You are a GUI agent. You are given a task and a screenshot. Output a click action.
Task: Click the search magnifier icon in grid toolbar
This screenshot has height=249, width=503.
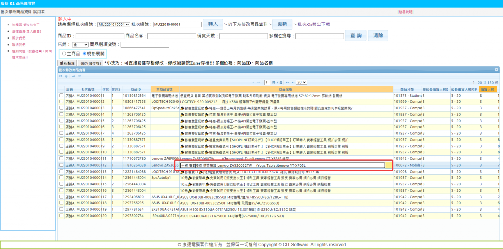click(x=73, y=76)
